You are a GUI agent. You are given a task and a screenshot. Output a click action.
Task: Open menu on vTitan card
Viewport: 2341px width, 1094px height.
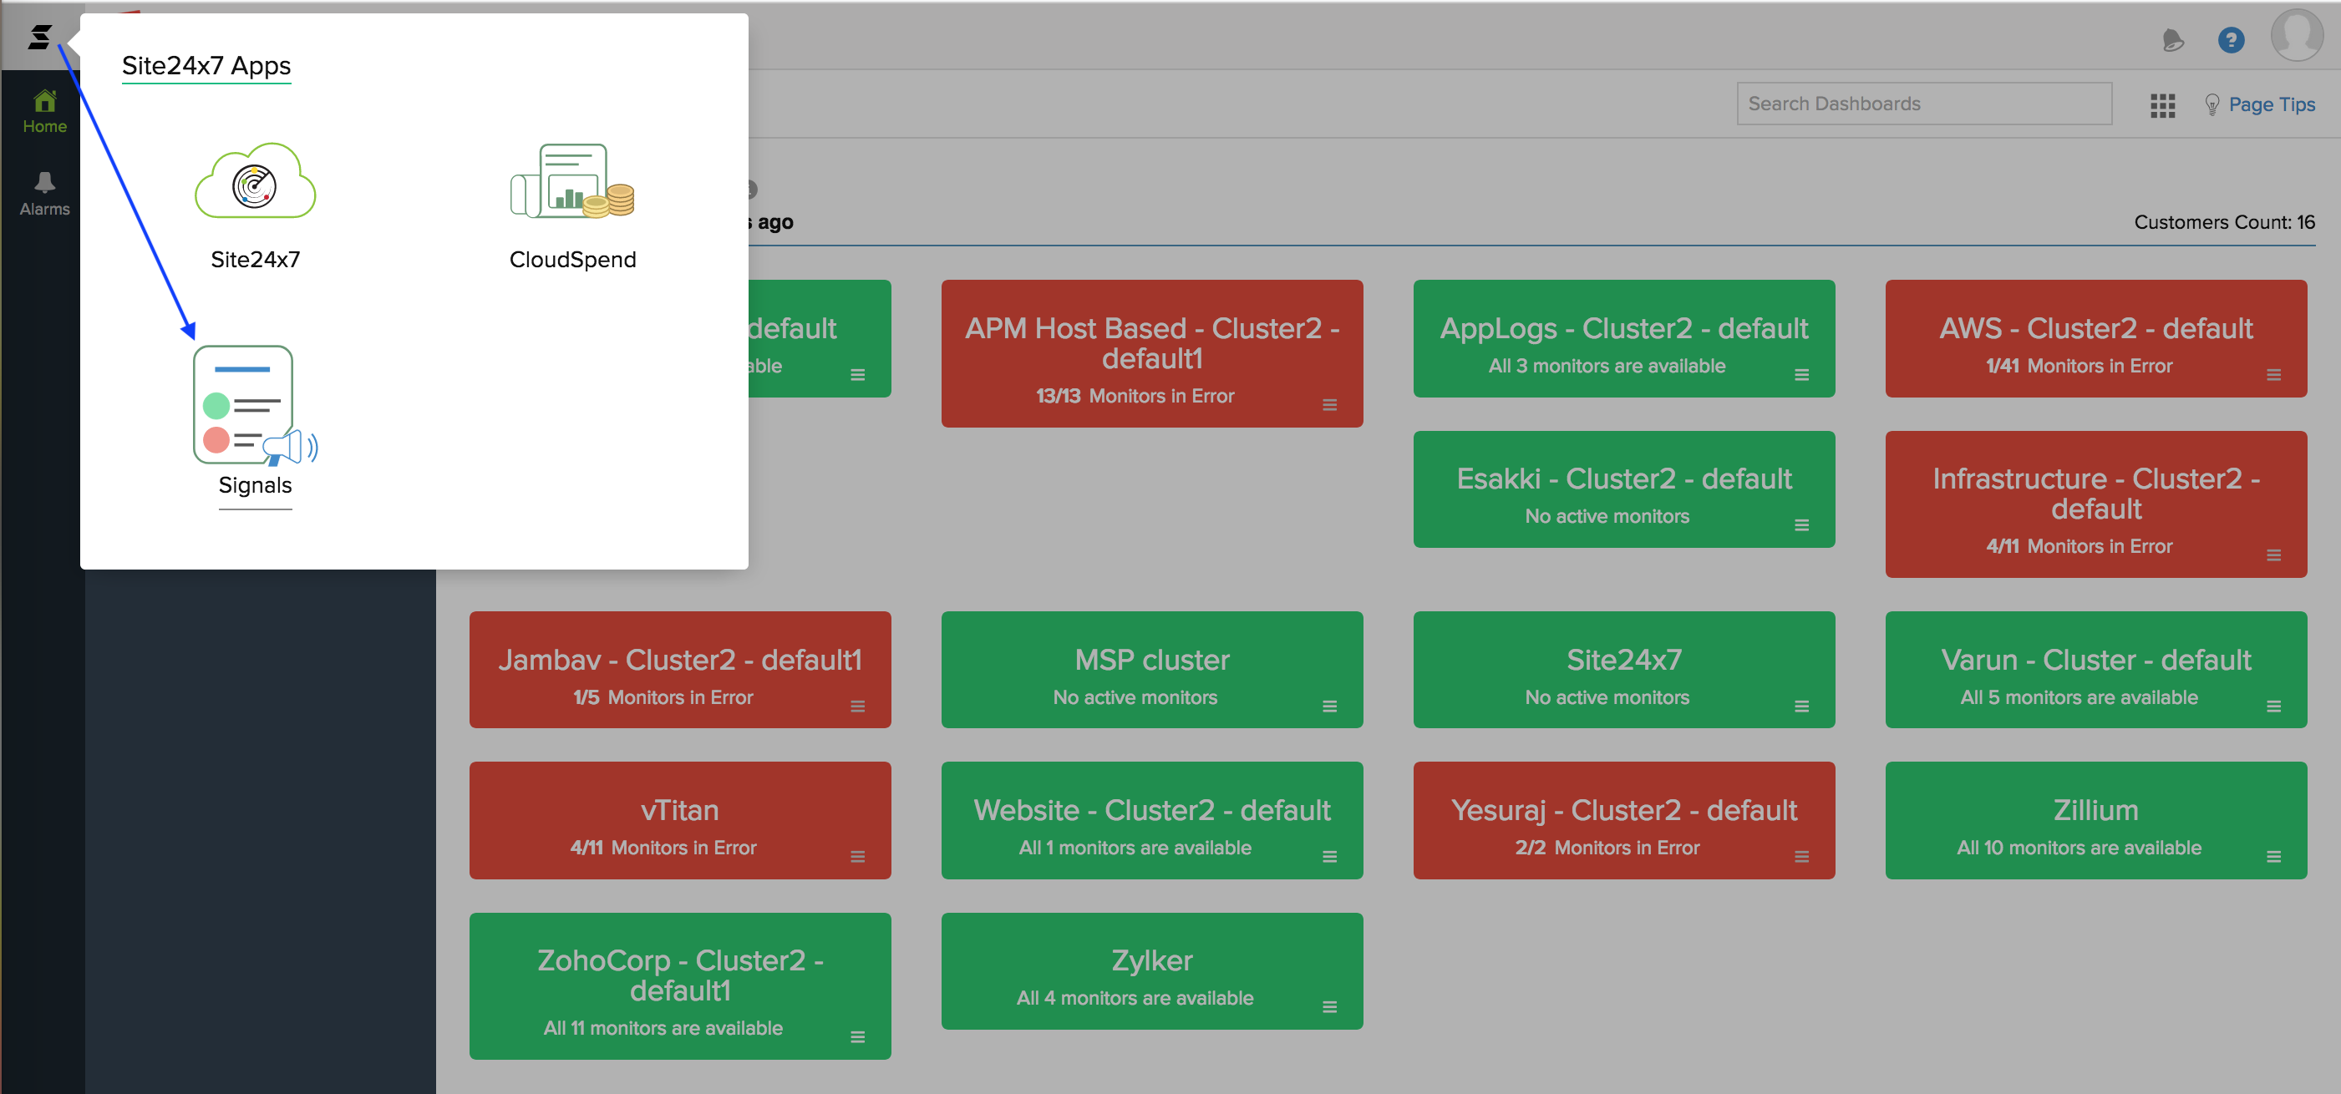pos(857,857)
